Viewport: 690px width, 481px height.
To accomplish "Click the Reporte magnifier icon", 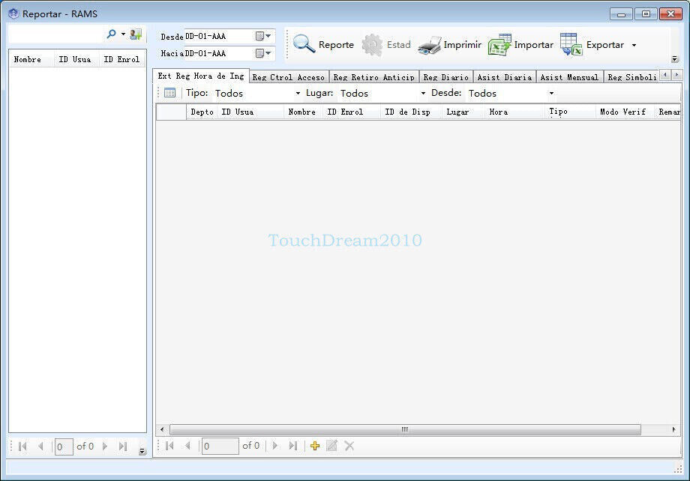I will tap(304, 44).
